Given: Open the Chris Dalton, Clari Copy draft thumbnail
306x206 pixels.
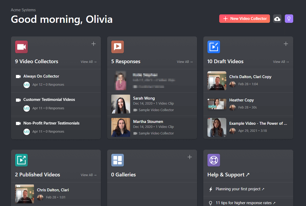Looking at the screenshot, I should click(217, 81).
